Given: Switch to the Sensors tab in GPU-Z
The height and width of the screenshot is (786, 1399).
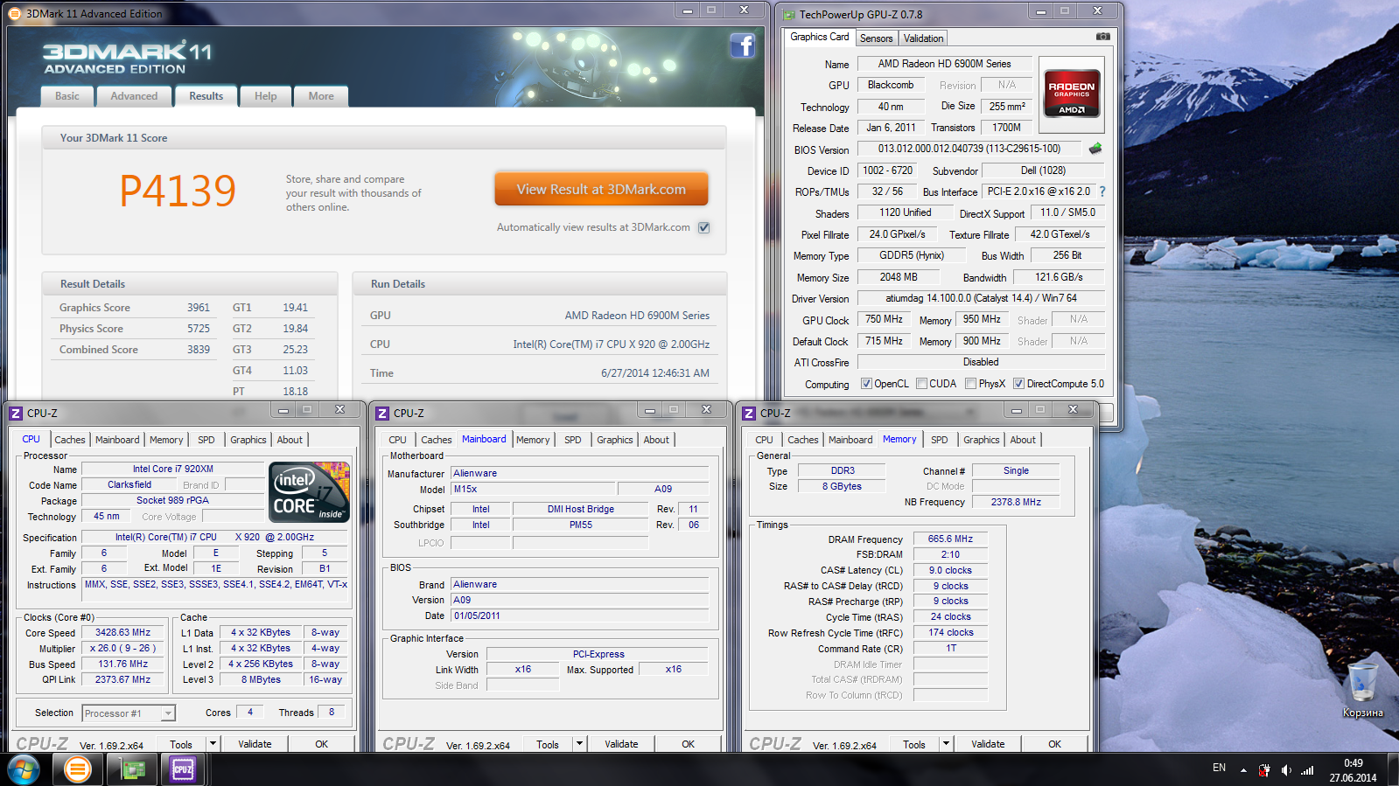Looking at the screenshot, I should [876, 38].
